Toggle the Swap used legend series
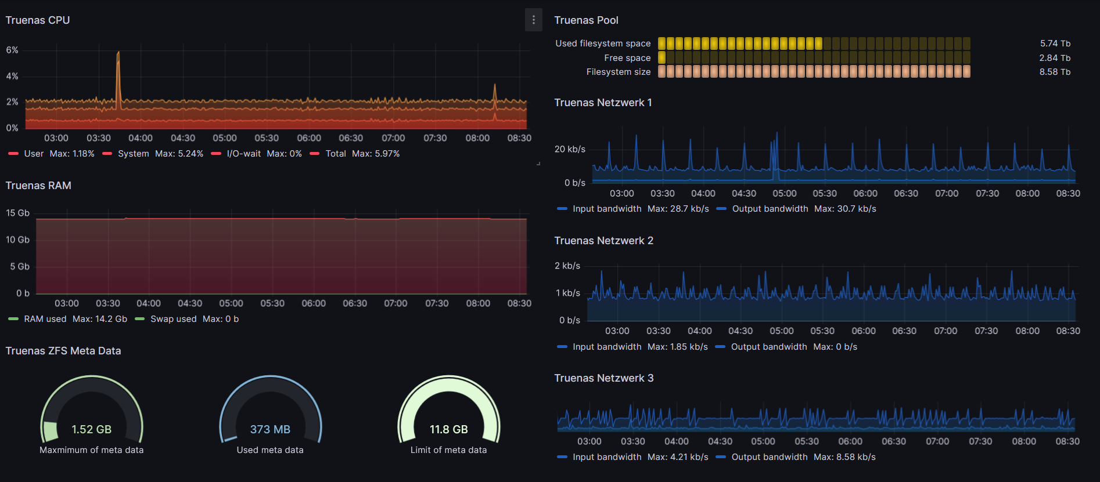Screen dimensions: 1100x482 point(174,319)
